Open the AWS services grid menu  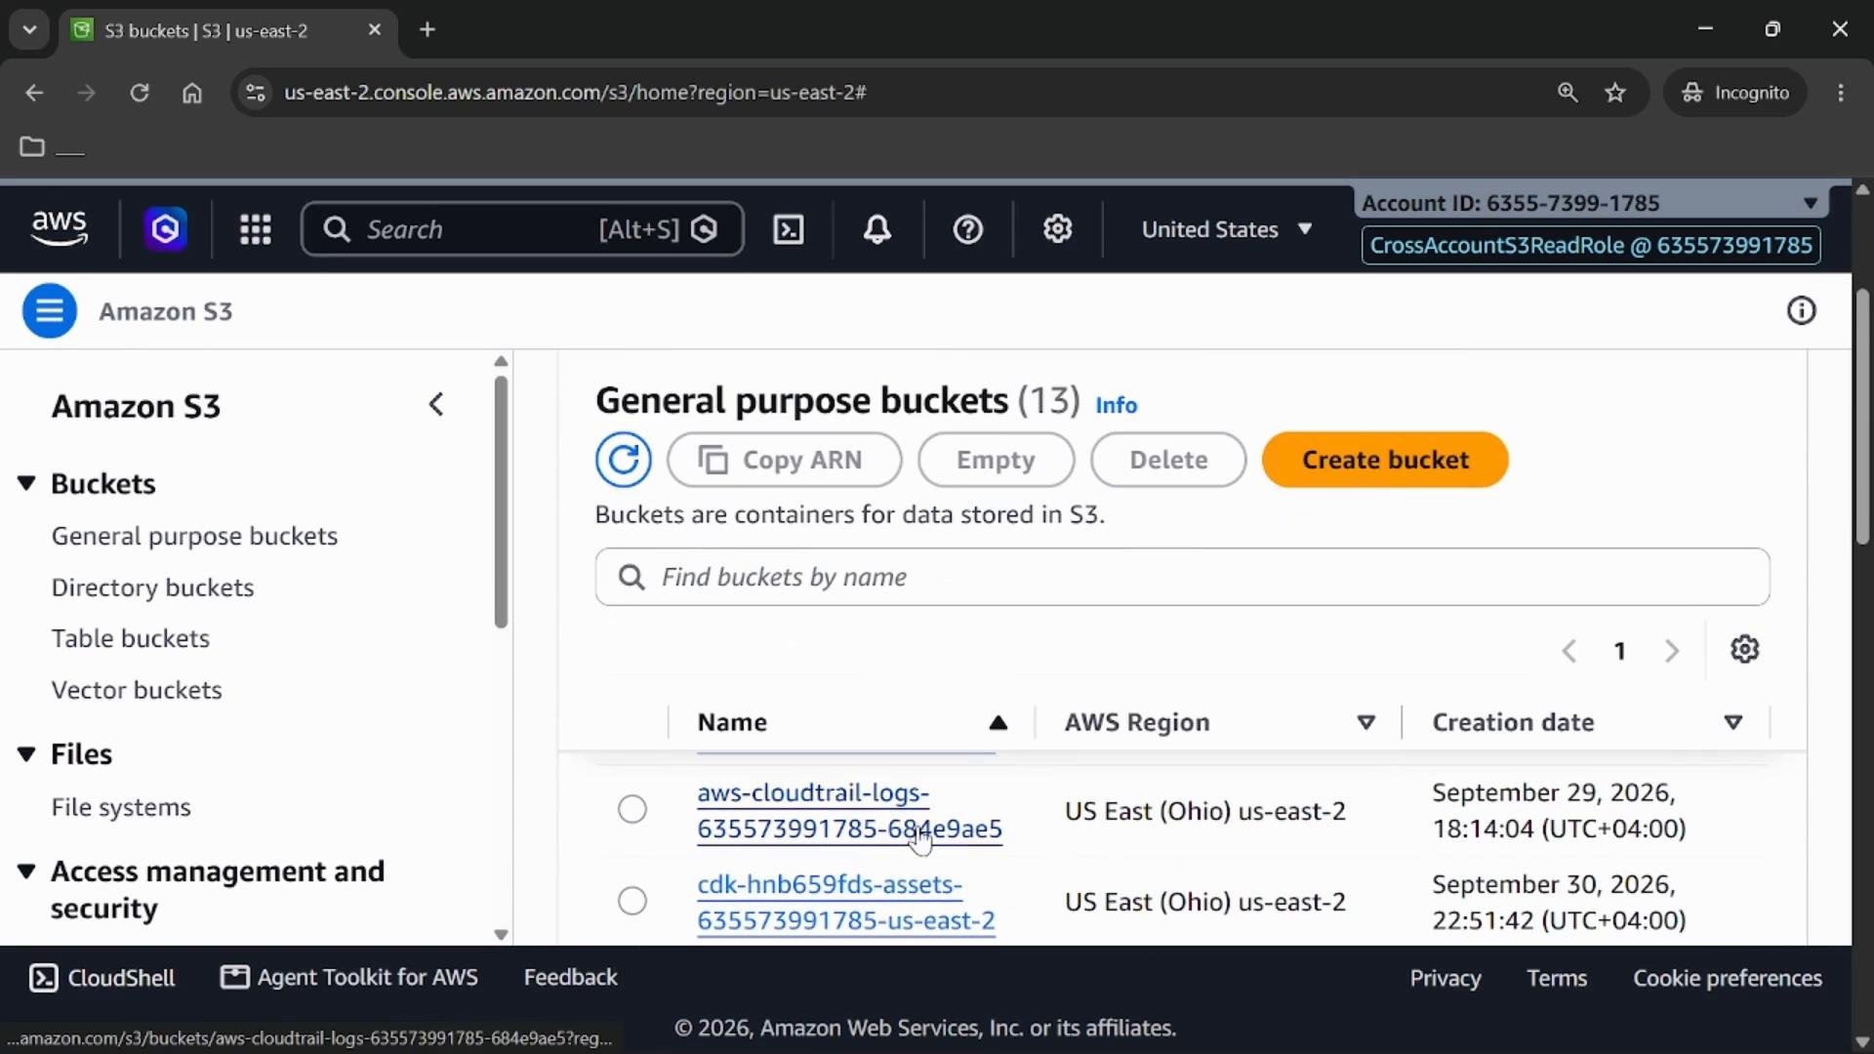tap(256, 229)
